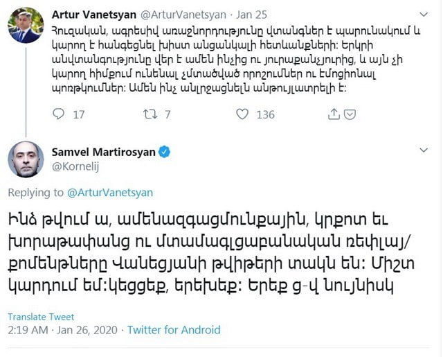
Task: Open Samvel Martirosyan's avatar photo
Action: click(x=25, y=159)
